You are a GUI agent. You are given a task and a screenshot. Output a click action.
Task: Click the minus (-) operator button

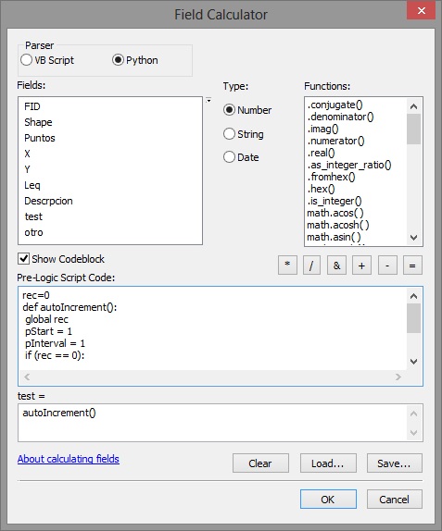[387, 265]
